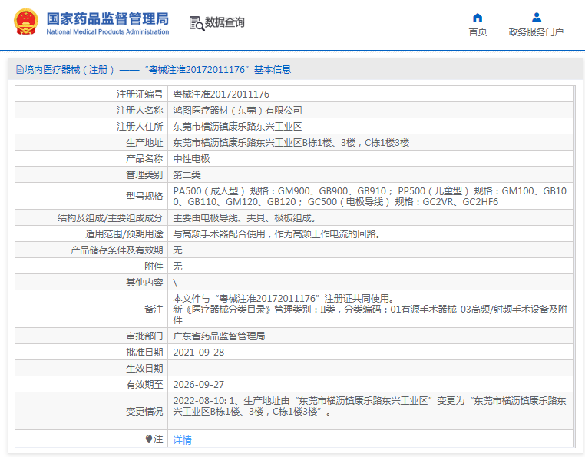Image resolution: width=585 pixels, height=457 pixels.
Task: Click the 管理类别 label
Action: point(144,174)
